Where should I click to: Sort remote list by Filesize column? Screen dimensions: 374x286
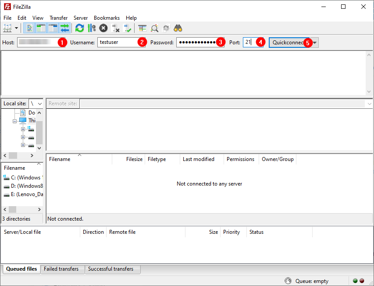pos(128,159)
